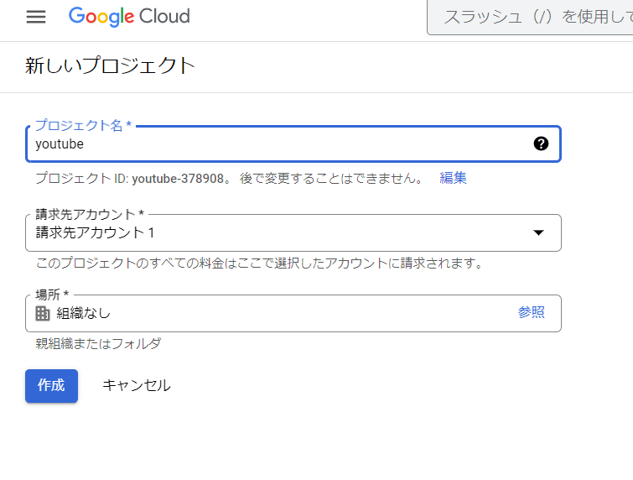Click the 場所 field label
The image size is (633, 480).
coord(52,295)
